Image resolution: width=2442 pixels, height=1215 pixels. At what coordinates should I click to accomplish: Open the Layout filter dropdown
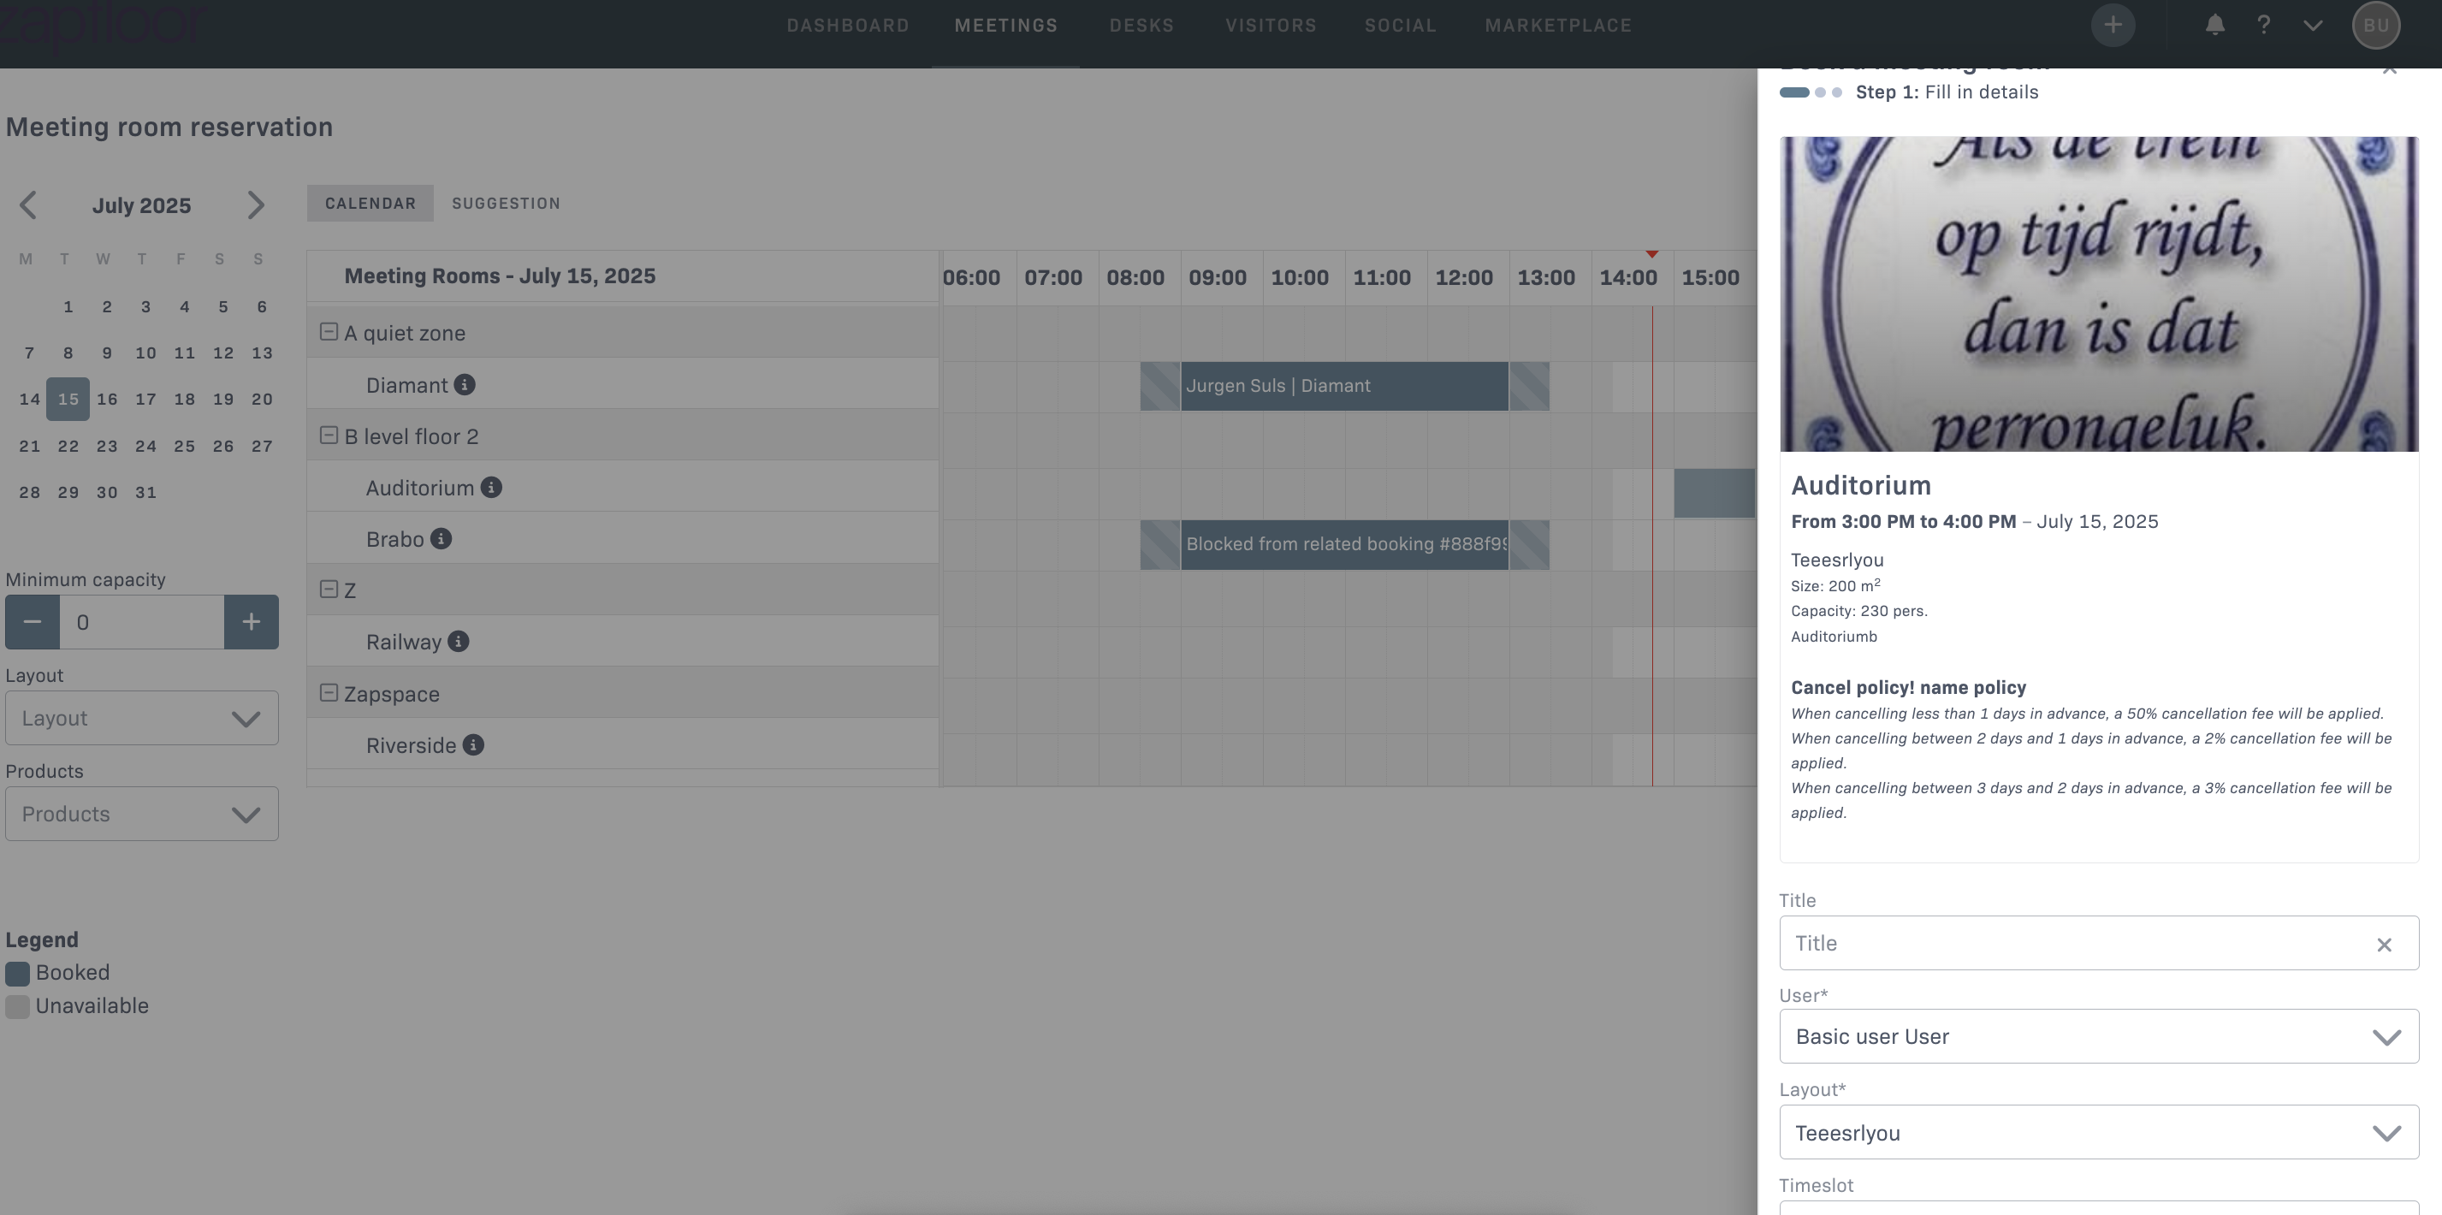pos(142,719)
